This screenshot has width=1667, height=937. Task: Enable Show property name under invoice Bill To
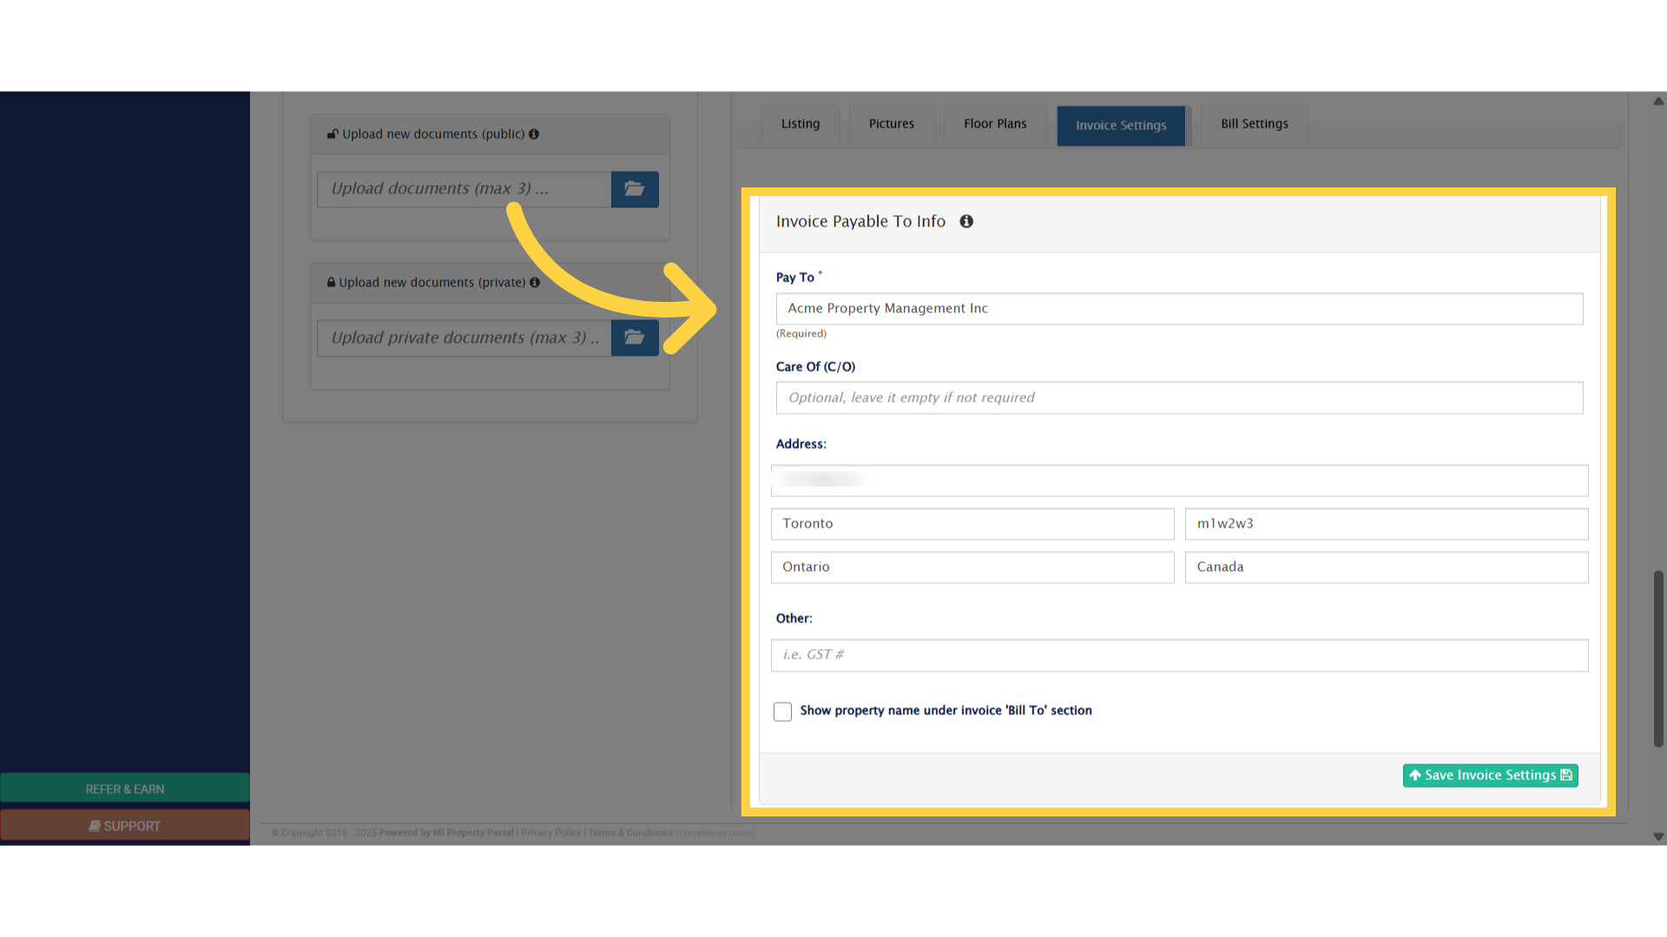(782, 711)
